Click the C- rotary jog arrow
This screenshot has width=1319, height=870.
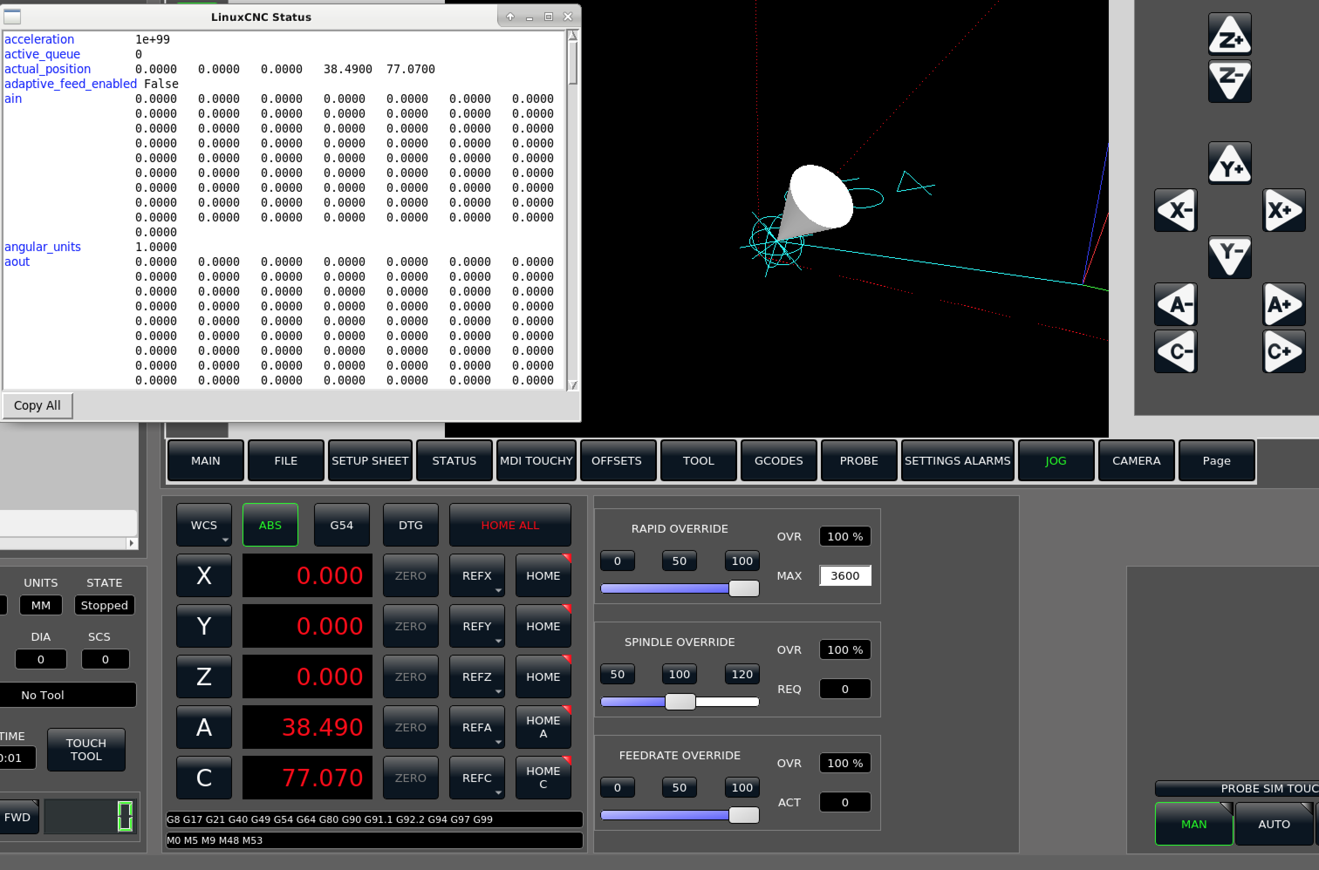pyautogui.click(x=1175, y=351)
